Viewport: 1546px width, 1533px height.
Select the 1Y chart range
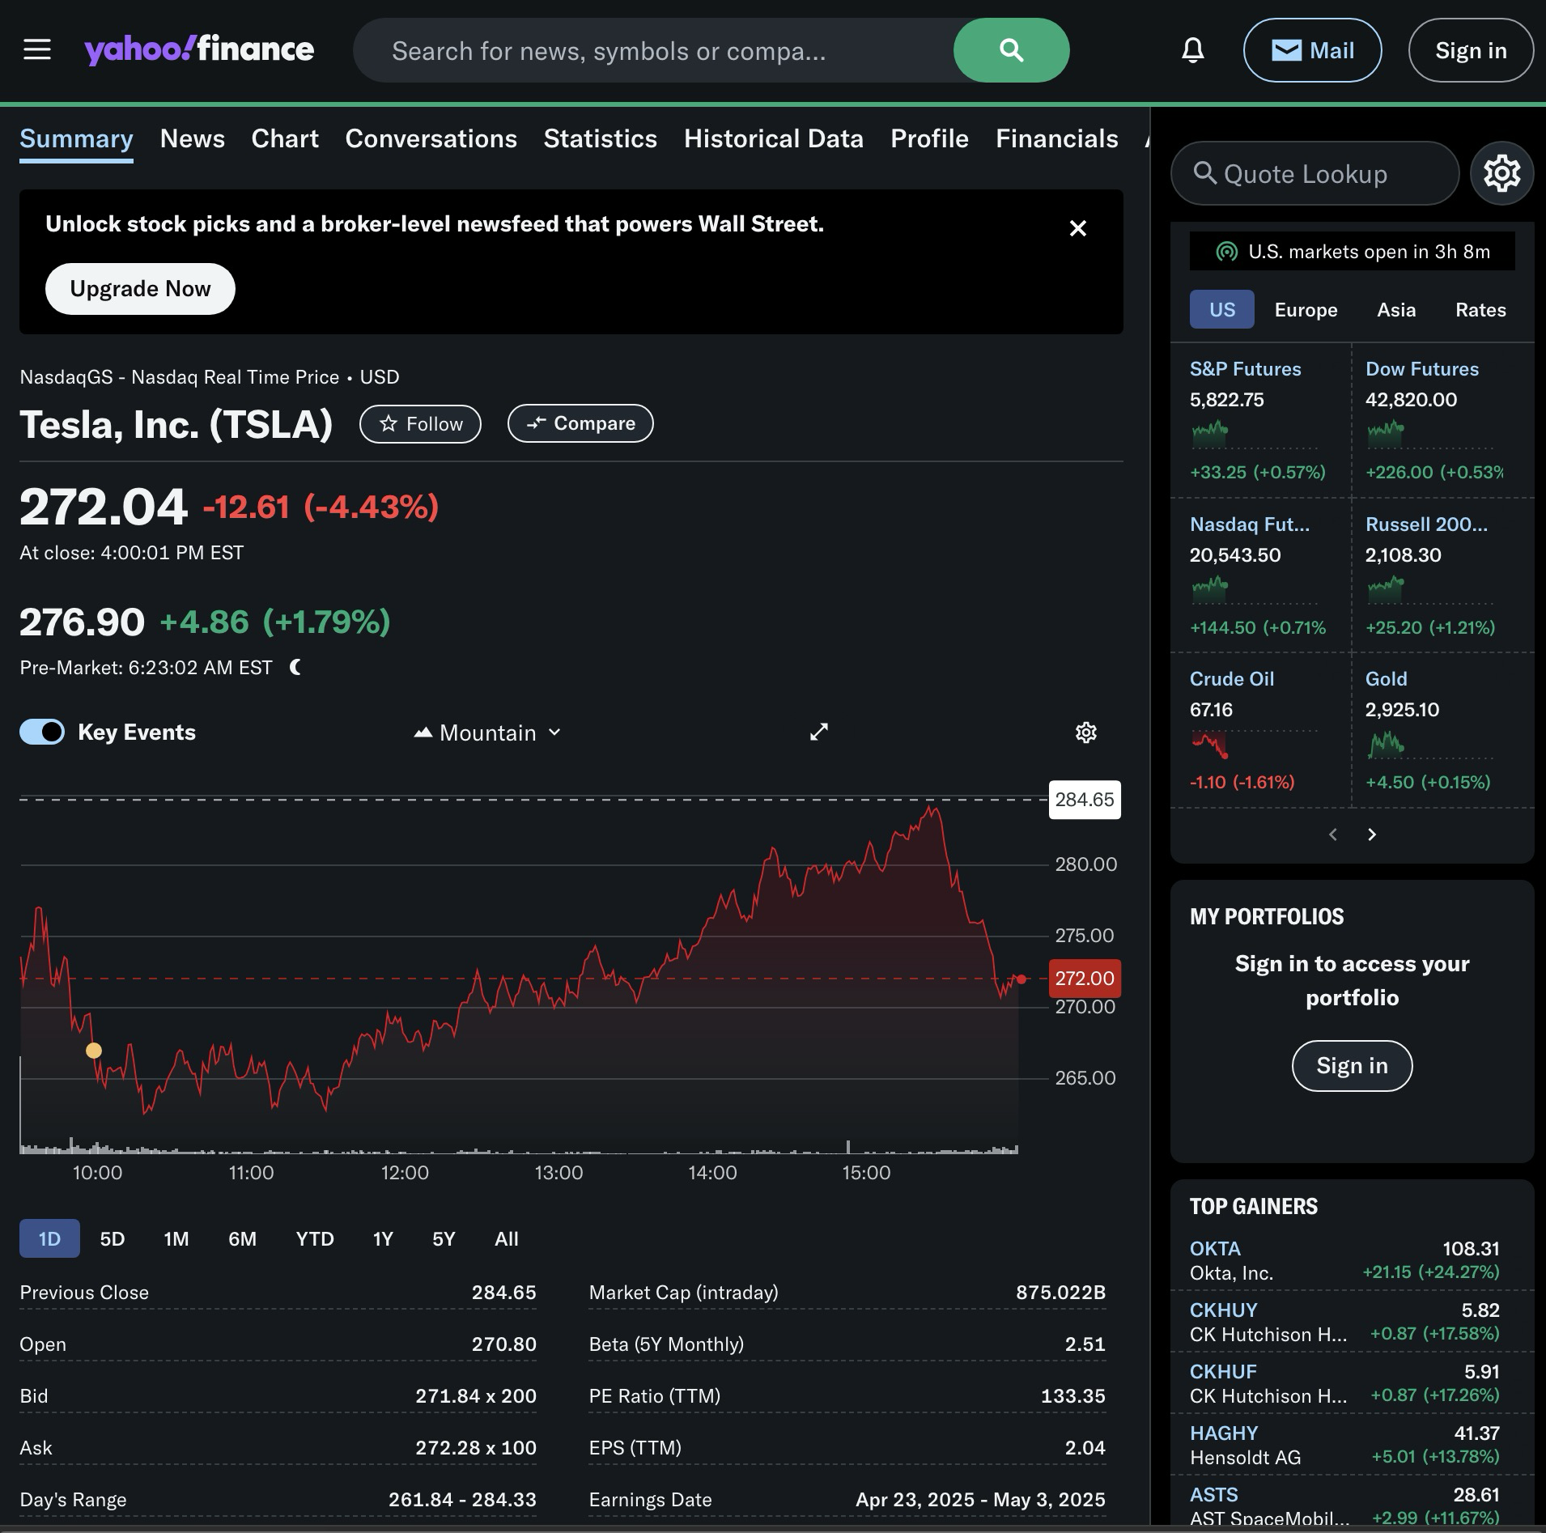click(x=382, y=1238)
